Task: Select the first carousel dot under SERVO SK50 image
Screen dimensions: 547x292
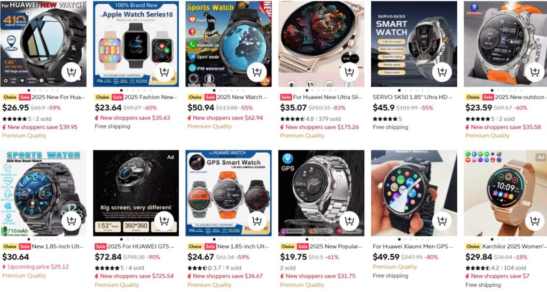Action: click(x=400, y=90)
